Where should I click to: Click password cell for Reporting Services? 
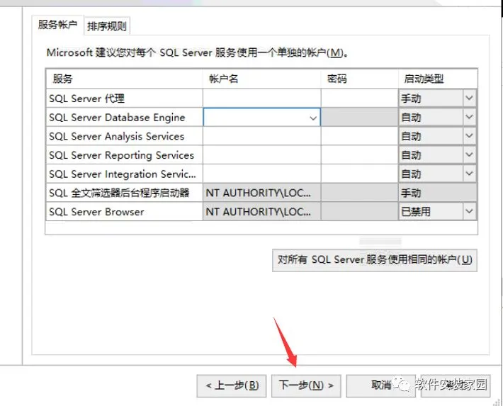click(359, 155)
